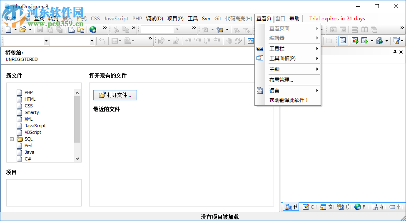
Task: Open the pencil notepad bottom tab
Action: tap(308, 207)
